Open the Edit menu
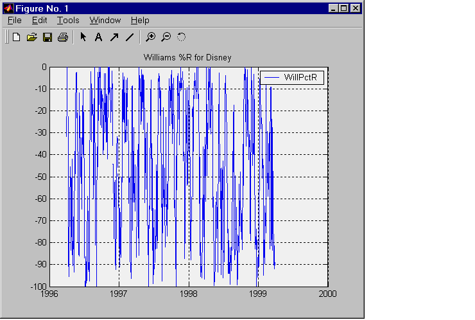This screenshot has height=320, width=475. click(39, 21)
